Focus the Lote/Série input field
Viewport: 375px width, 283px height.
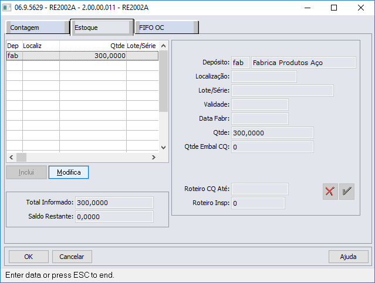[282, 90]
